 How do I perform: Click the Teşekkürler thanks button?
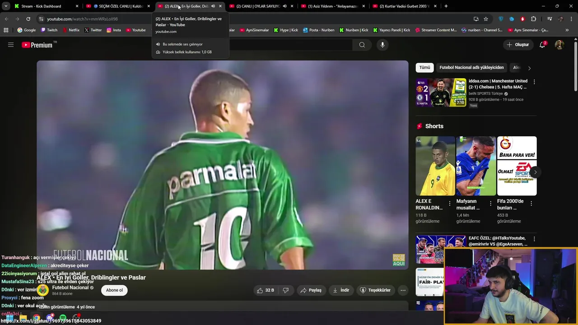[x=375, y=290]
